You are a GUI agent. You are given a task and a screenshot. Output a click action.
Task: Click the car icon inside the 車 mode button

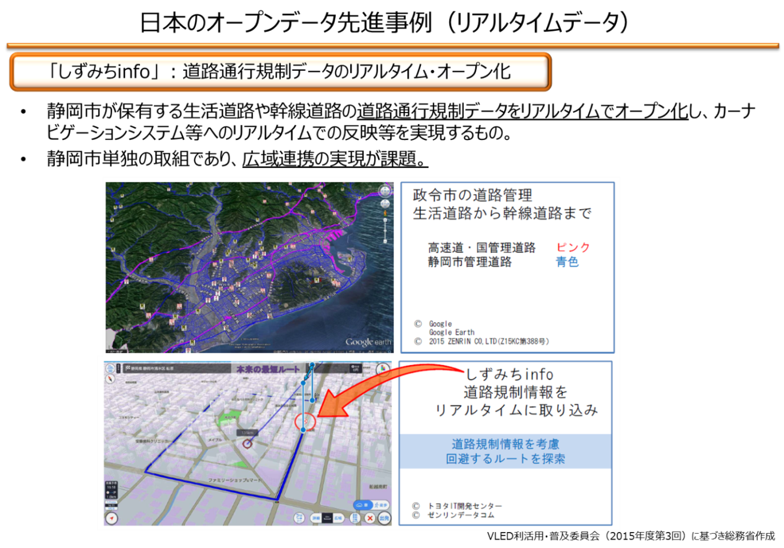(x=359, y=505)
